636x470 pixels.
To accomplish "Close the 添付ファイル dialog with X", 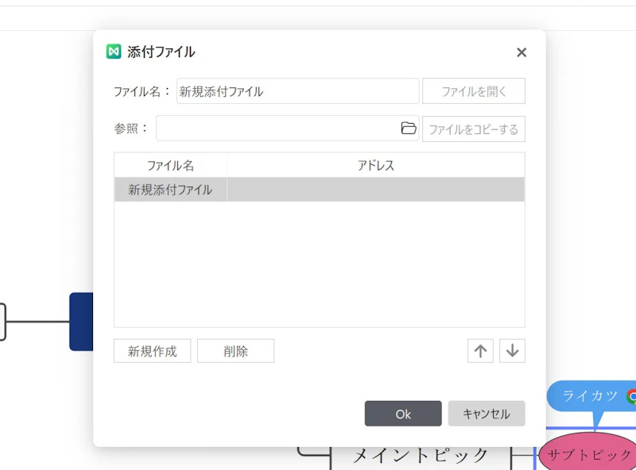I will (522, 52).
